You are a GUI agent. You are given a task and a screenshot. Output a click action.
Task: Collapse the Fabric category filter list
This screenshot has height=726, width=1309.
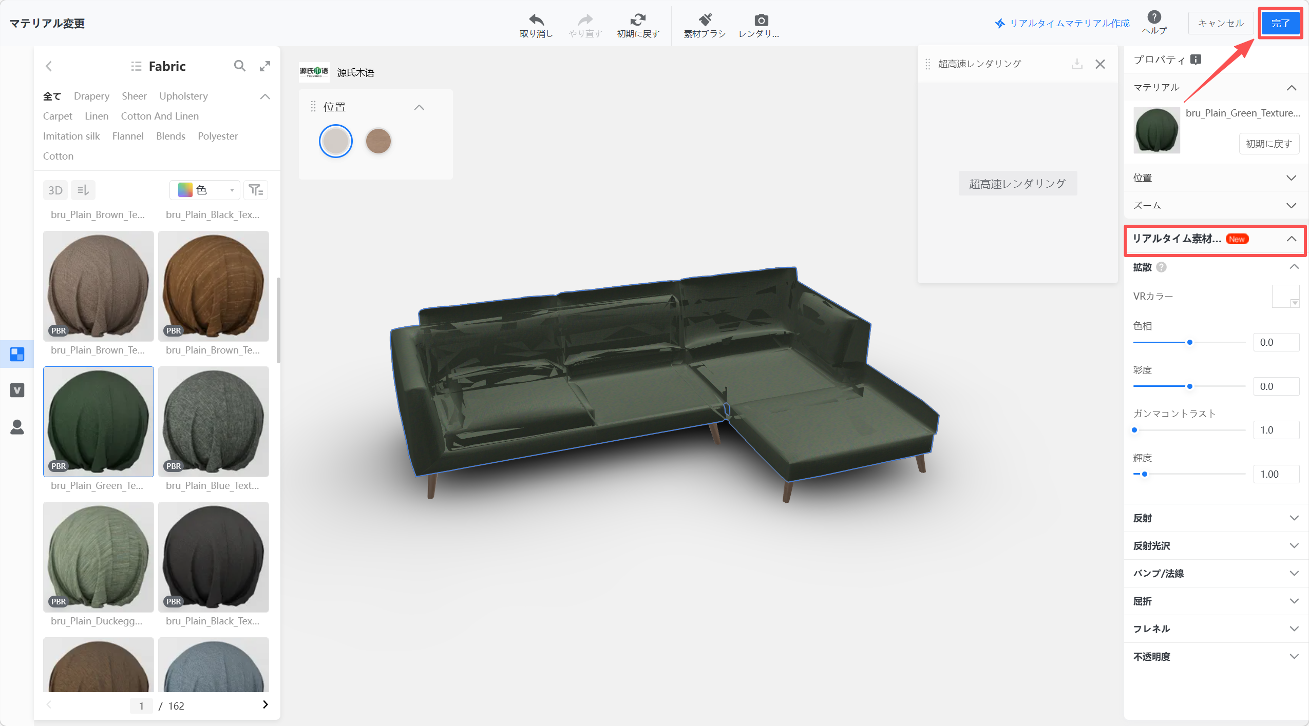[x=265, y=96]
